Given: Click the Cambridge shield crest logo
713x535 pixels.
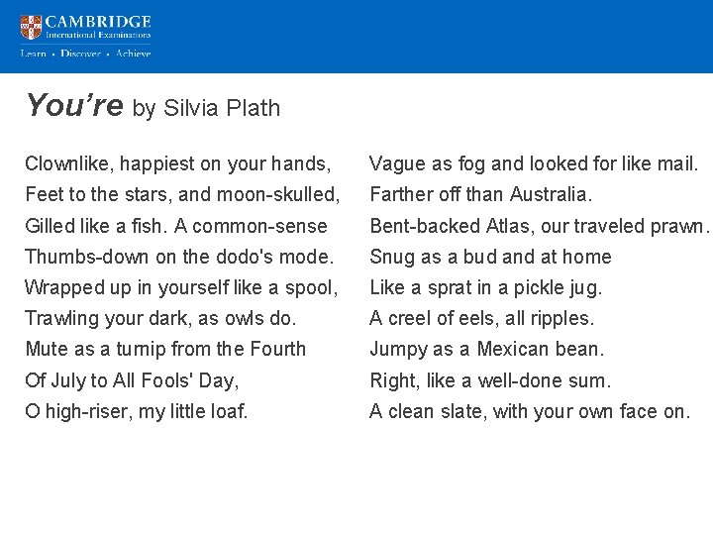Looking at the screenshot, I should [x=32, y=27].
